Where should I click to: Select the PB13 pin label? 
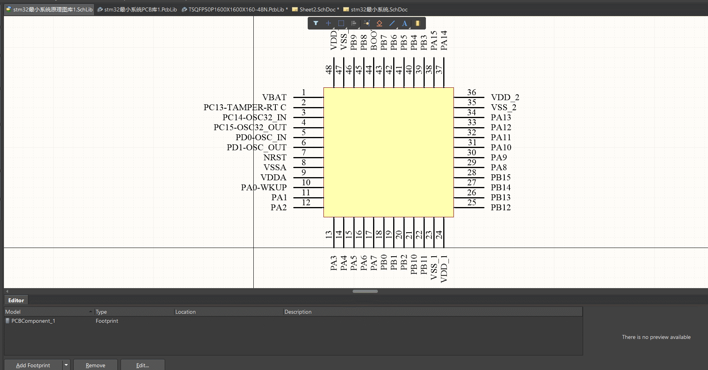500,197
